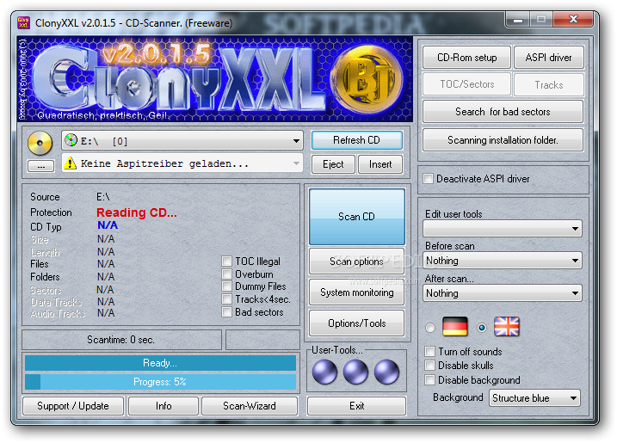The image size is (617, 443).
Task: Launch the Scan-Wizard
Action: [250, 406]
